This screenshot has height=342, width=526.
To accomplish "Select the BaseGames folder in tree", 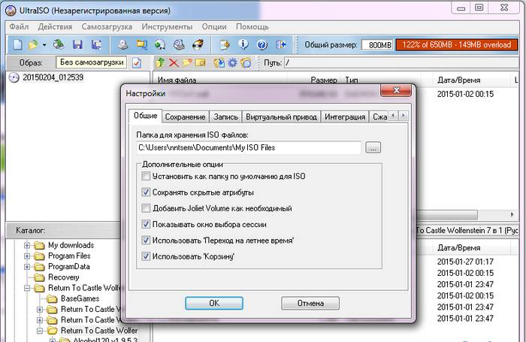I will pos(80,298).
